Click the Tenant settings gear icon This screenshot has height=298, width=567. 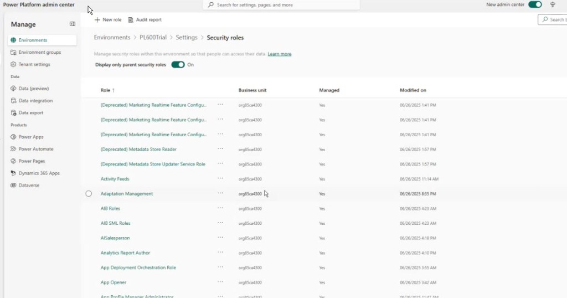click(x=14, y=64)
